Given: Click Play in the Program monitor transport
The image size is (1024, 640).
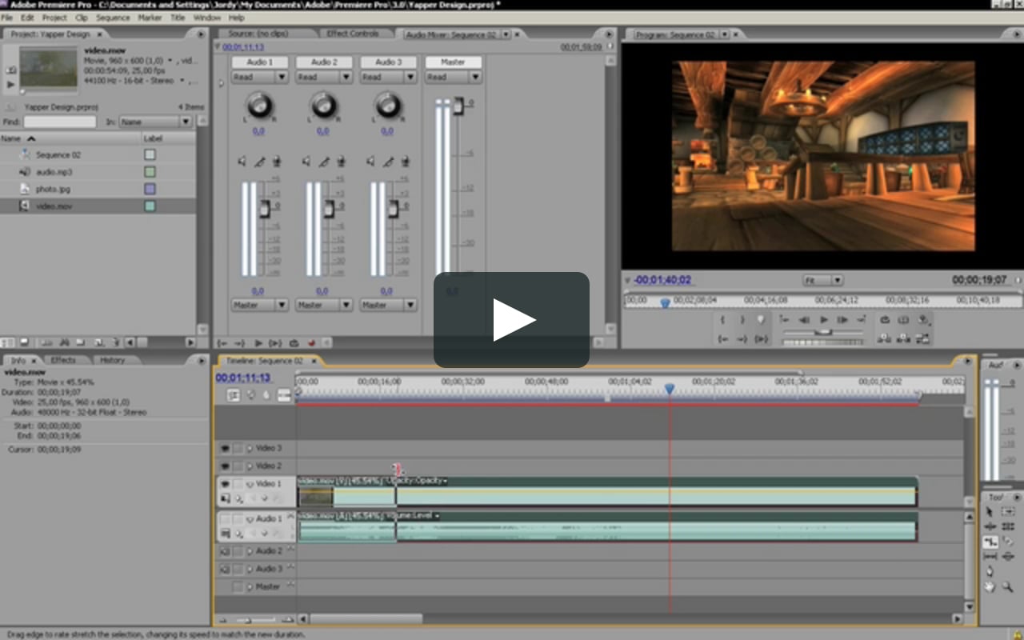Looking at the screenshot, I should click(x=824, y=320).
